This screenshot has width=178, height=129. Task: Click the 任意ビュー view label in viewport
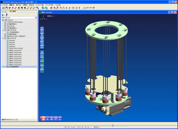[51, 16]
